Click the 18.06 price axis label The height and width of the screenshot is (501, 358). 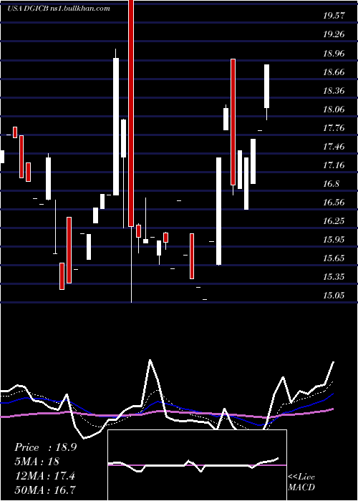(334, 110)
